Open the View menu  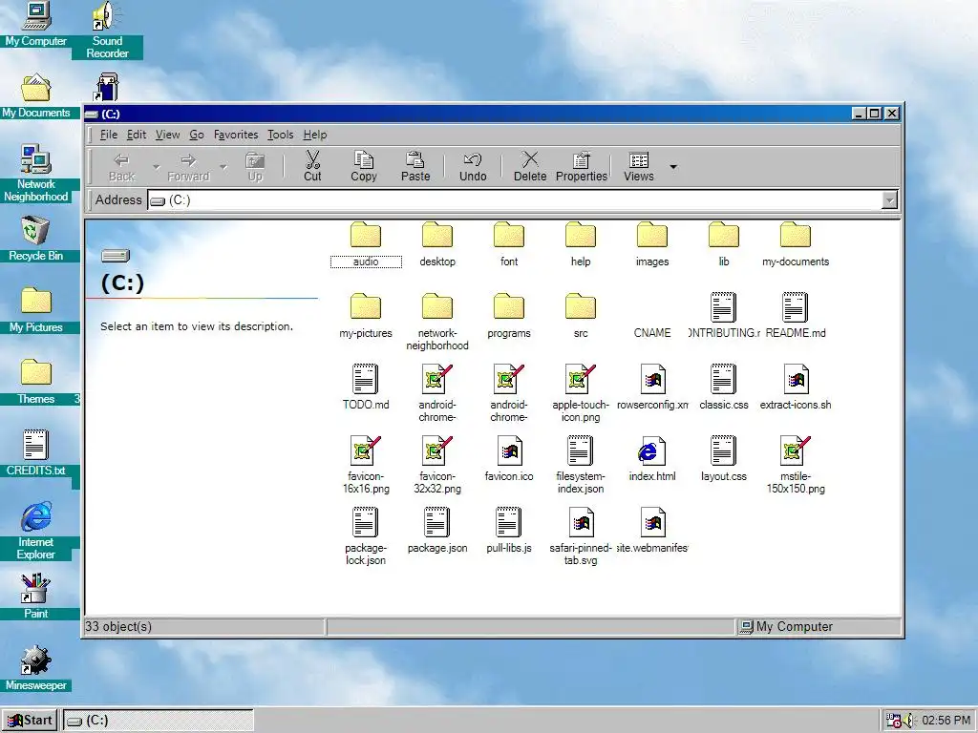[167, 135]
